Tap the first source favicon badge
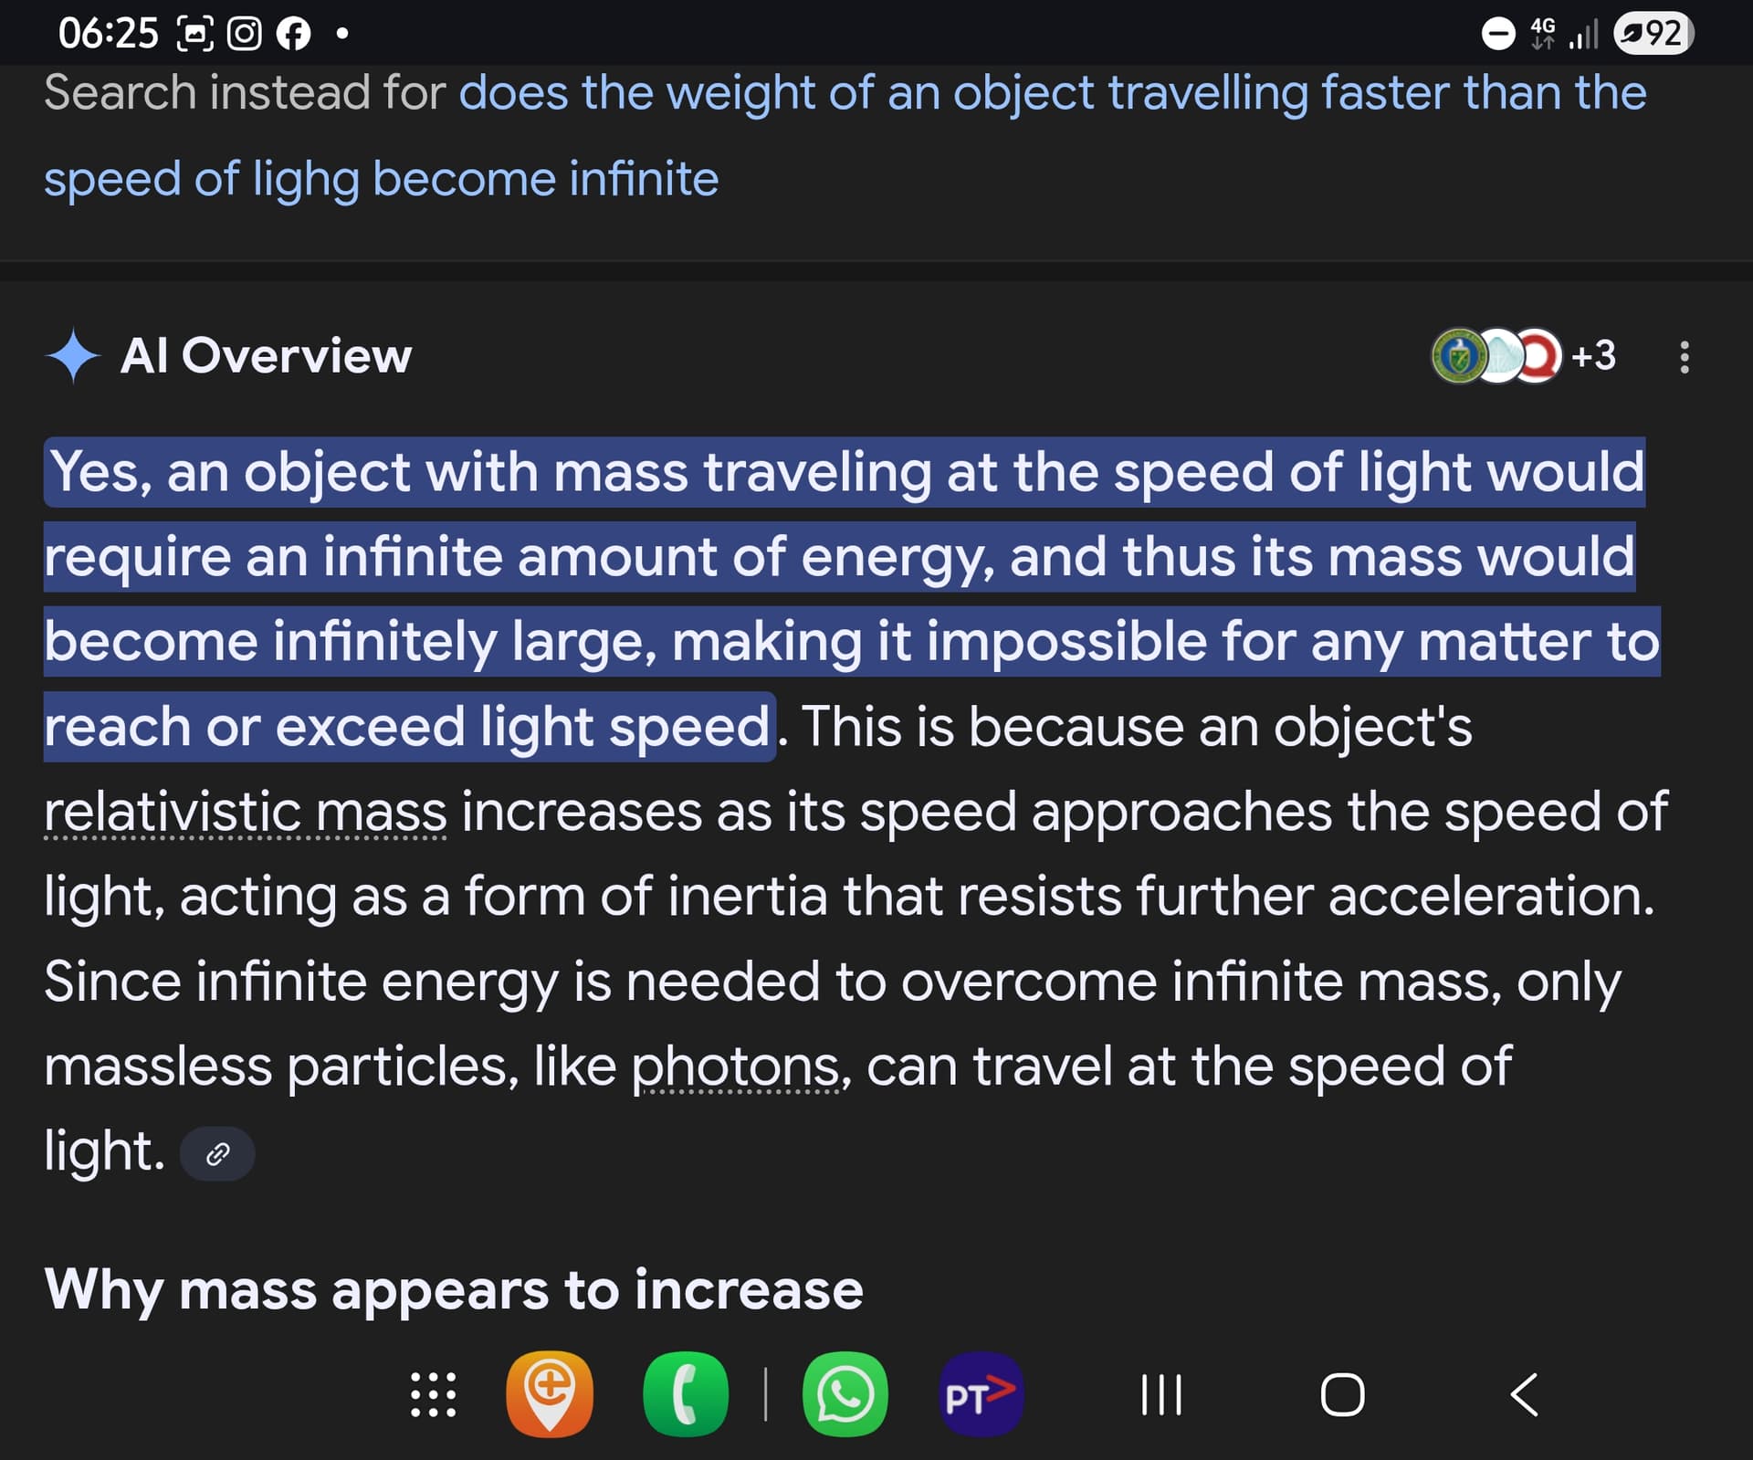Viewport: 1753px width, 1460px height. [1458, 355]
